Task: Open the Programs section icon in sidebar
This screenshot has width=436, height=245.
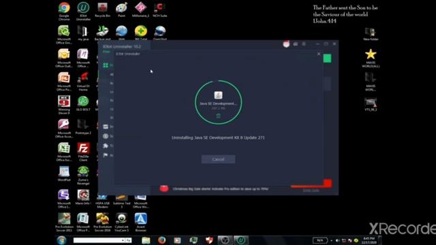Action: [106, 65]
